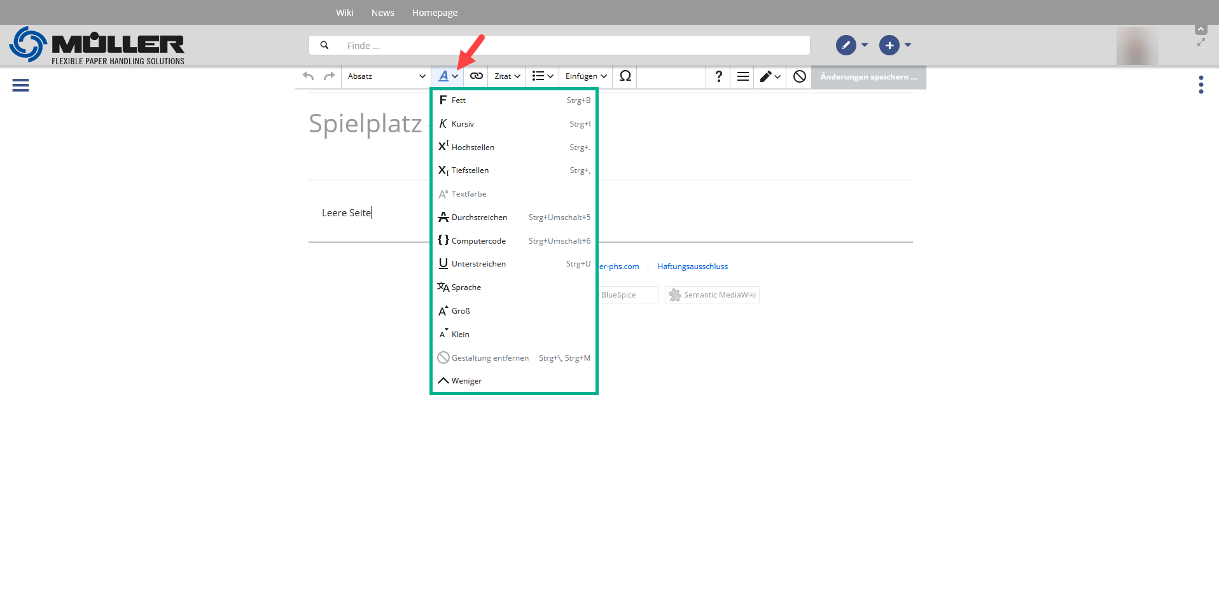
Task: Click the cancel editing circle-slash icon
Action: (x=799, y=76)
